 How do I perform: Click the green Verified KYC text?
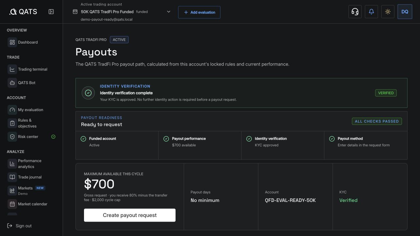point(348,200)
